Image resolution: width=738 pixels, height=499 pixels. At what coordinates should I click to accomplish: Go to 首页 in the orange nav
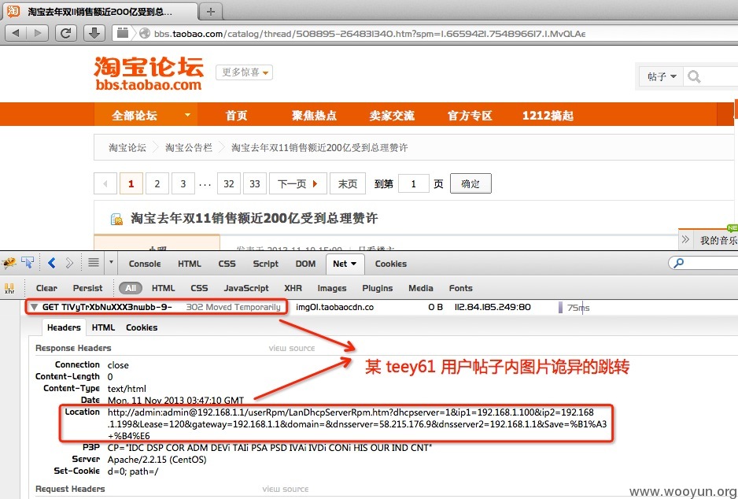click(236, 116)
